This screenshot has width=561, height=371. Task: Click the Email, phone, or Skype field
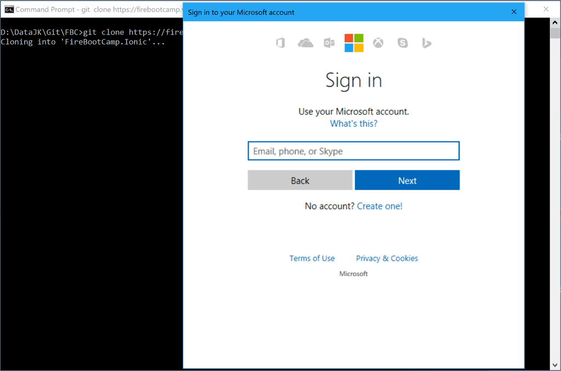coord(353,151)
